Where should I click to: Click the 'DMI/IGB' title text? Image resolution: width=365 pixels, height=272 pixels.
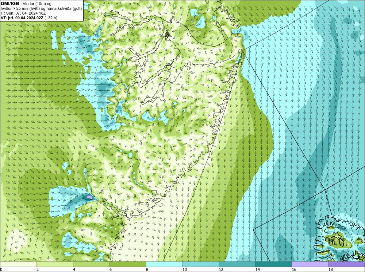point(10,4)
